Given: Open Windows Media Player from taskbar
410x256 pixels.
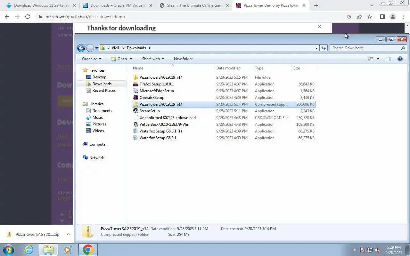Looking at the screenshot, I should (x=68, y=250).
